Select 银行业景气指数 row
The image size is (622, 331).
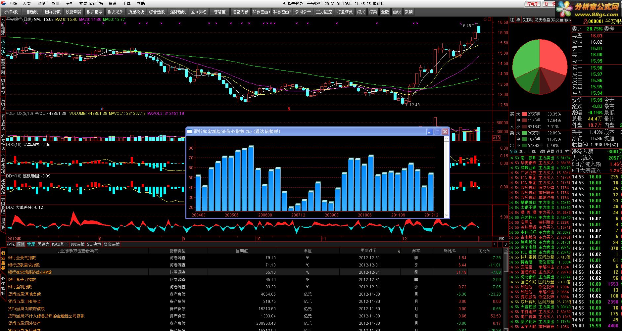(x=254, y=258)
